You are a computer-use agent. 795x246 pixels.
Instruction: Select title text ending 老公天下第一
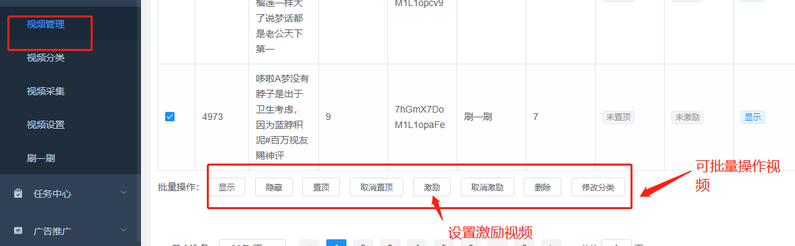click(279, 25)
